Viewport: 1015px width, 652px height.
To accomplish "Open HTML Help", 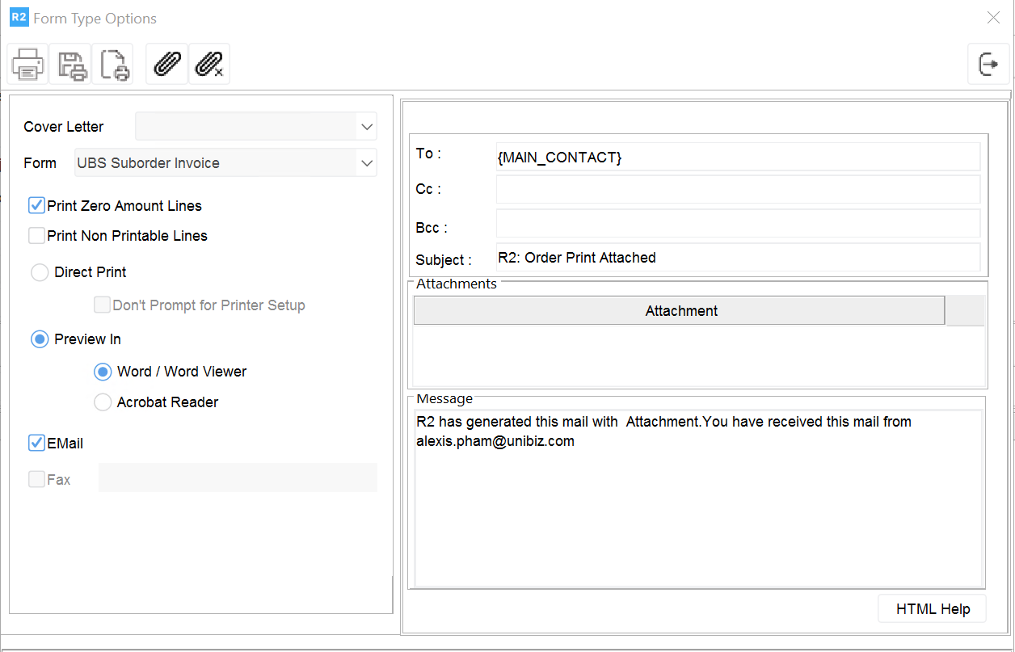I will (x=932, y=609).
